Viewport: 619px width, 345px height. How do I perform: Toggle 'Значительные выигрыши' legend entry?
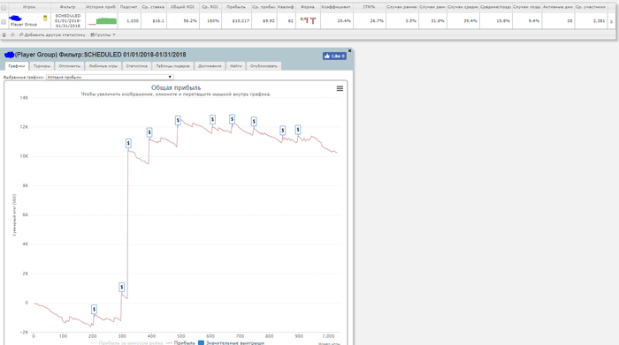[231, 343]
